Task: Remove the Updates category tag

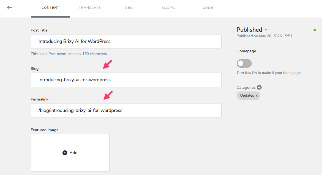Action: point(257,96)
